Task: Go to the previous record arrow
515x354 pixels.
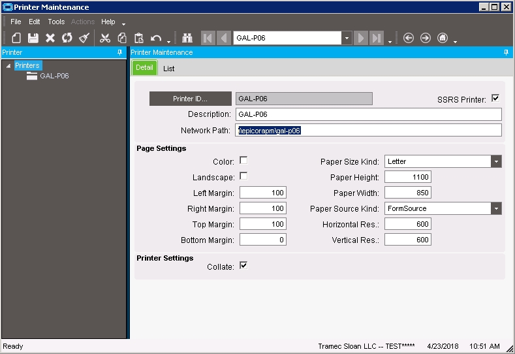Action: [224, 38]
